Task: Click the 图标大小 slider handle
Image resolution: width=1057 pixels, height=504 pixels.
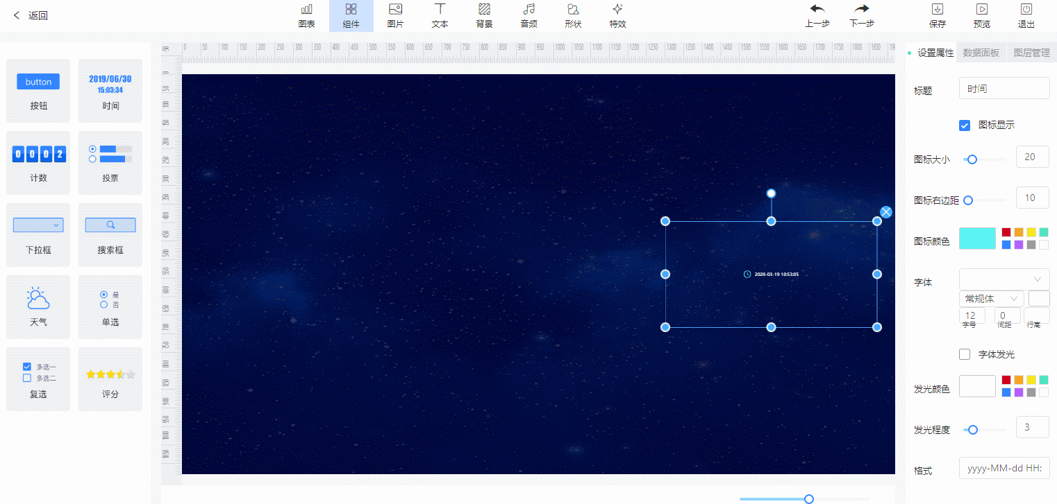Action: (972, 159)
